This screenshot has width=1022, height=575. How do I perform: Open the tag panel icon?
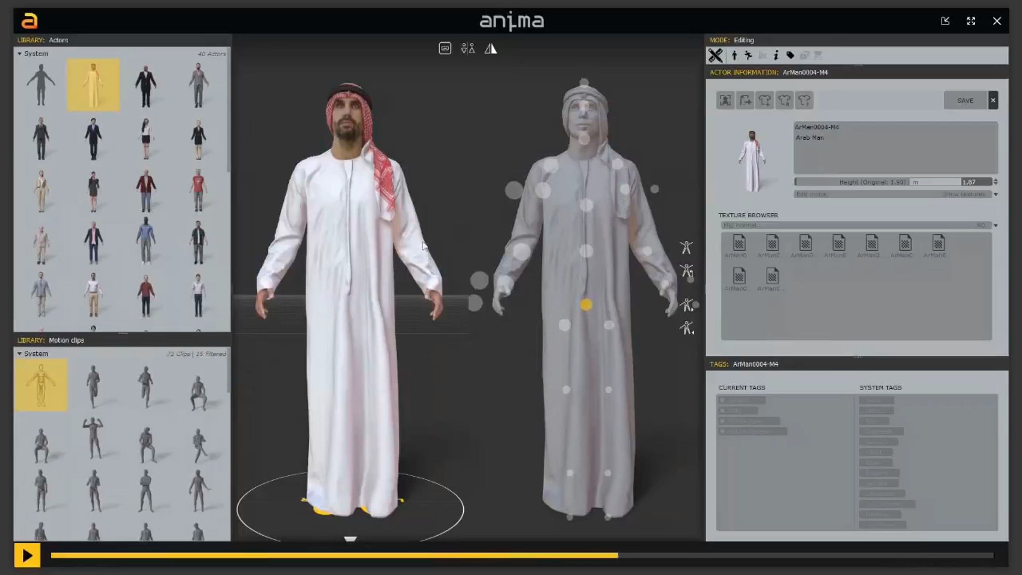pos(790,55)
